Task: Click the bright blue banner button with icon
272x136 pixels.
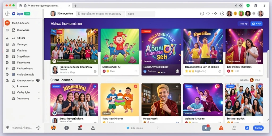Action: 256,24
